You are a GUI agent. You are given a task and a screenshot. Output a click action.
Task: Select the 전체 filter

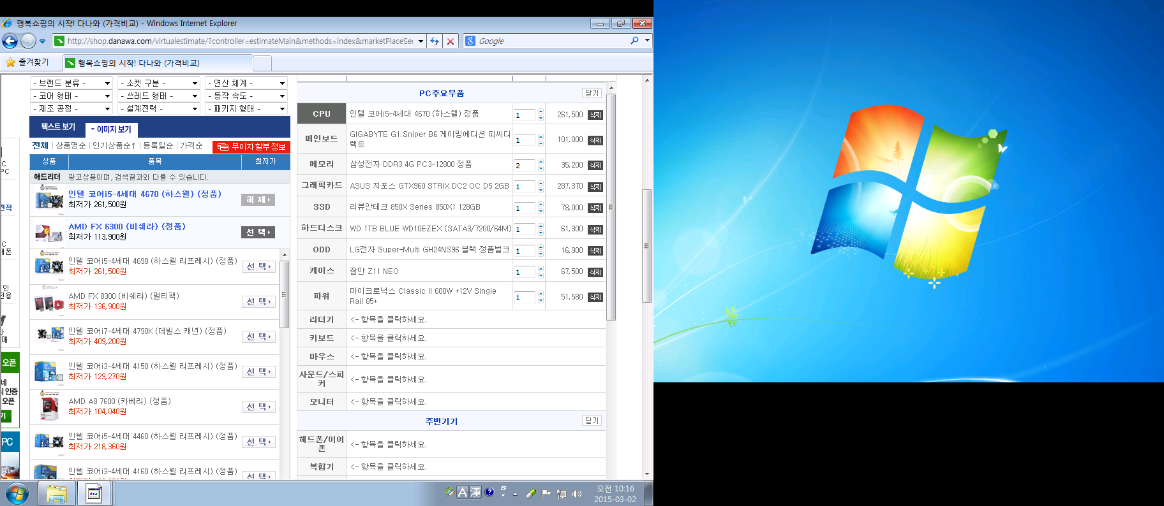(x=40, y=146)
